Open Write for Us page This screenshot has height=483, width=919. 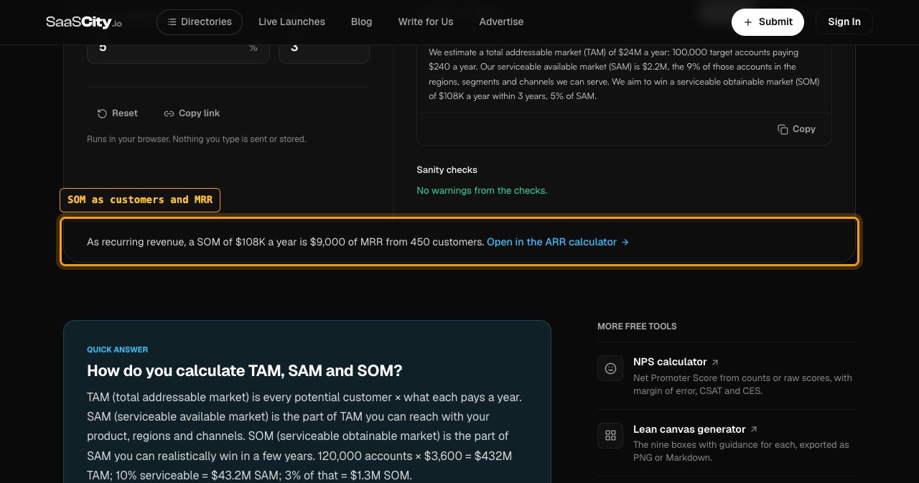[426, 22]
